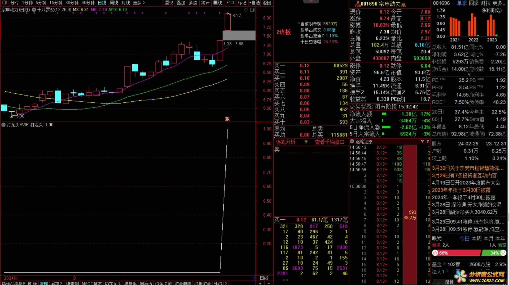509x285 pixels.
Task: Zoom in chart with plus button
Action: 260,283
